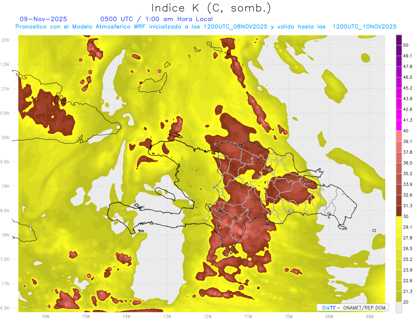Click colorbar value '49.1'
This screenshot has height=321, width=415.
coord(407,56)
